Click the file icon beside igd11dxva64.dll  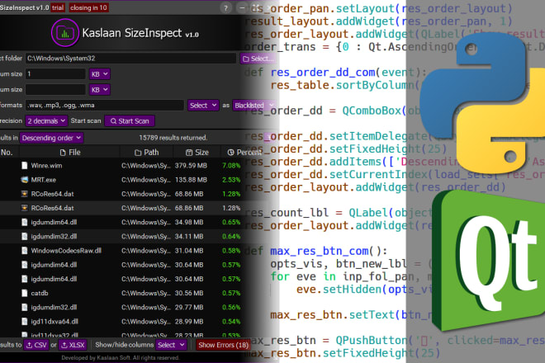pyautogui.click(x=24, y=321)
